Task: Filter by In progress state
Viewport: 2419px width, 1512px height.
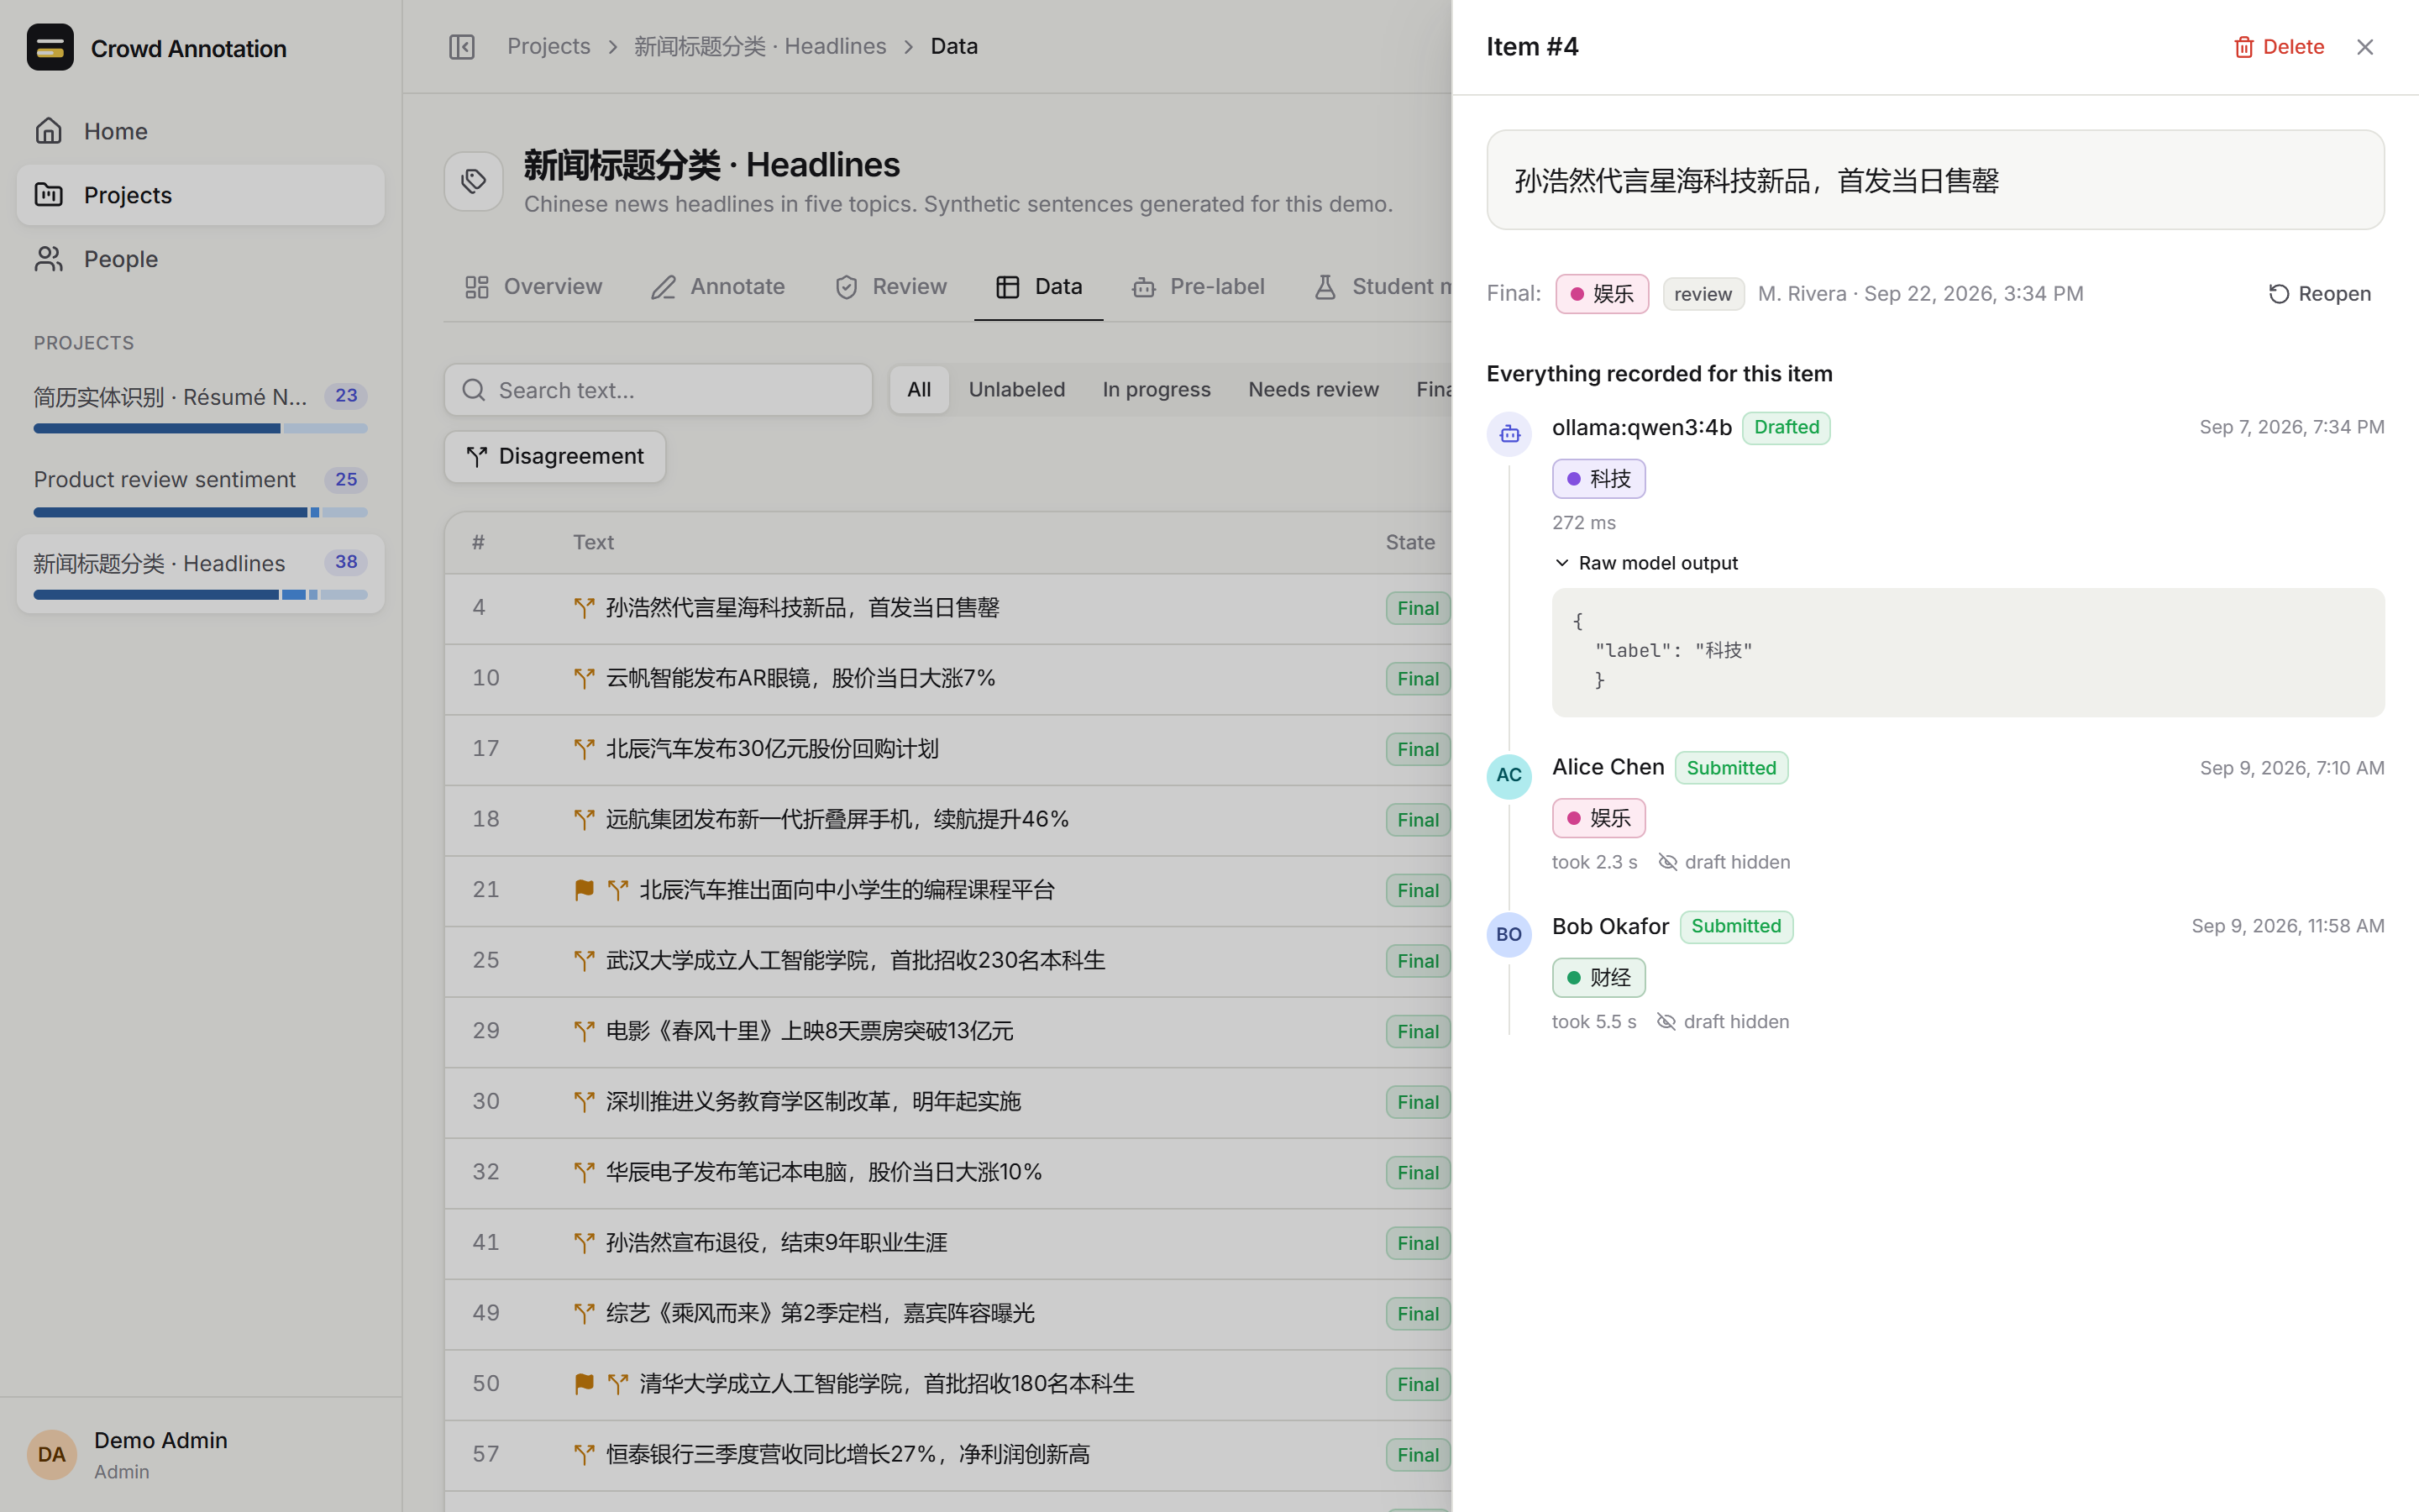Action: click(1157, 390)
